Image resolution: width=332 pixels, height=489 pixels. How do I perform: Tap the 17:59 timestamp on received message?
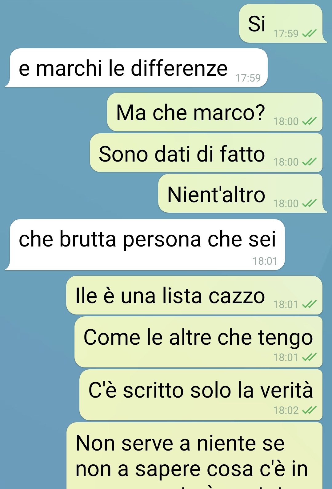[x=248, y=78]
